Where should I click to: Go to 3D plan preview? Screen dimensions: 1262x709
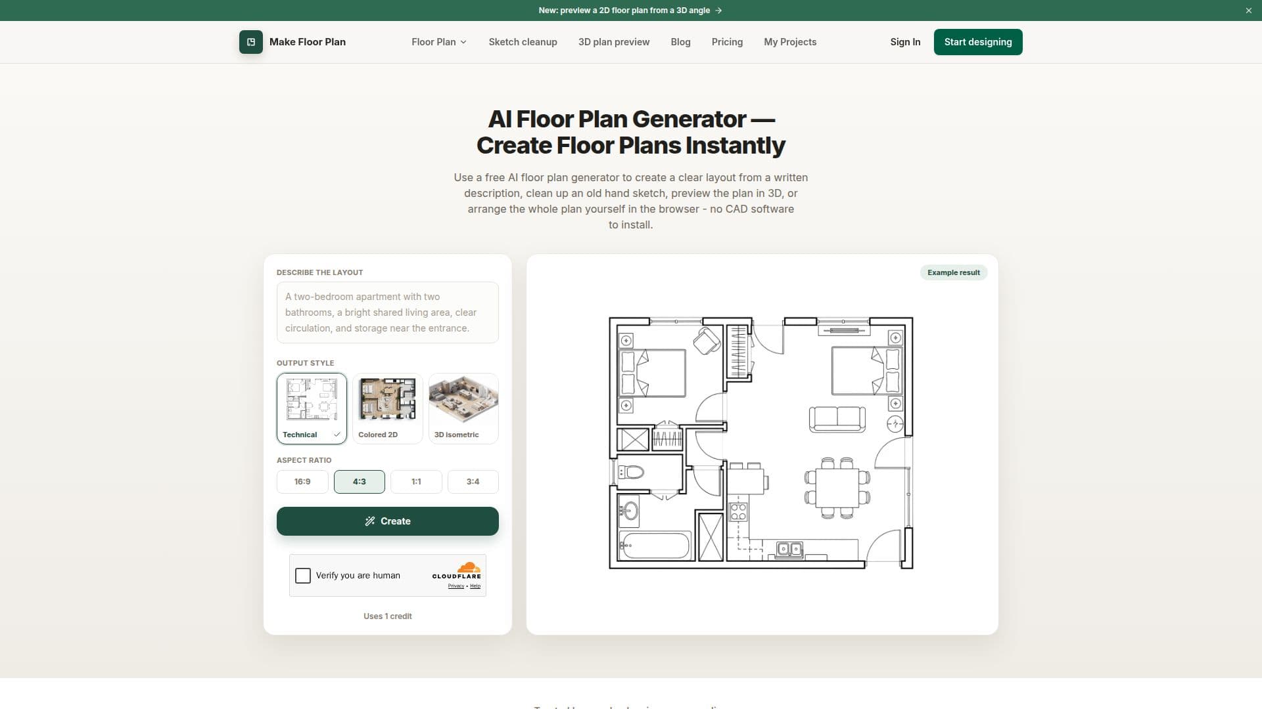[614, 42]
